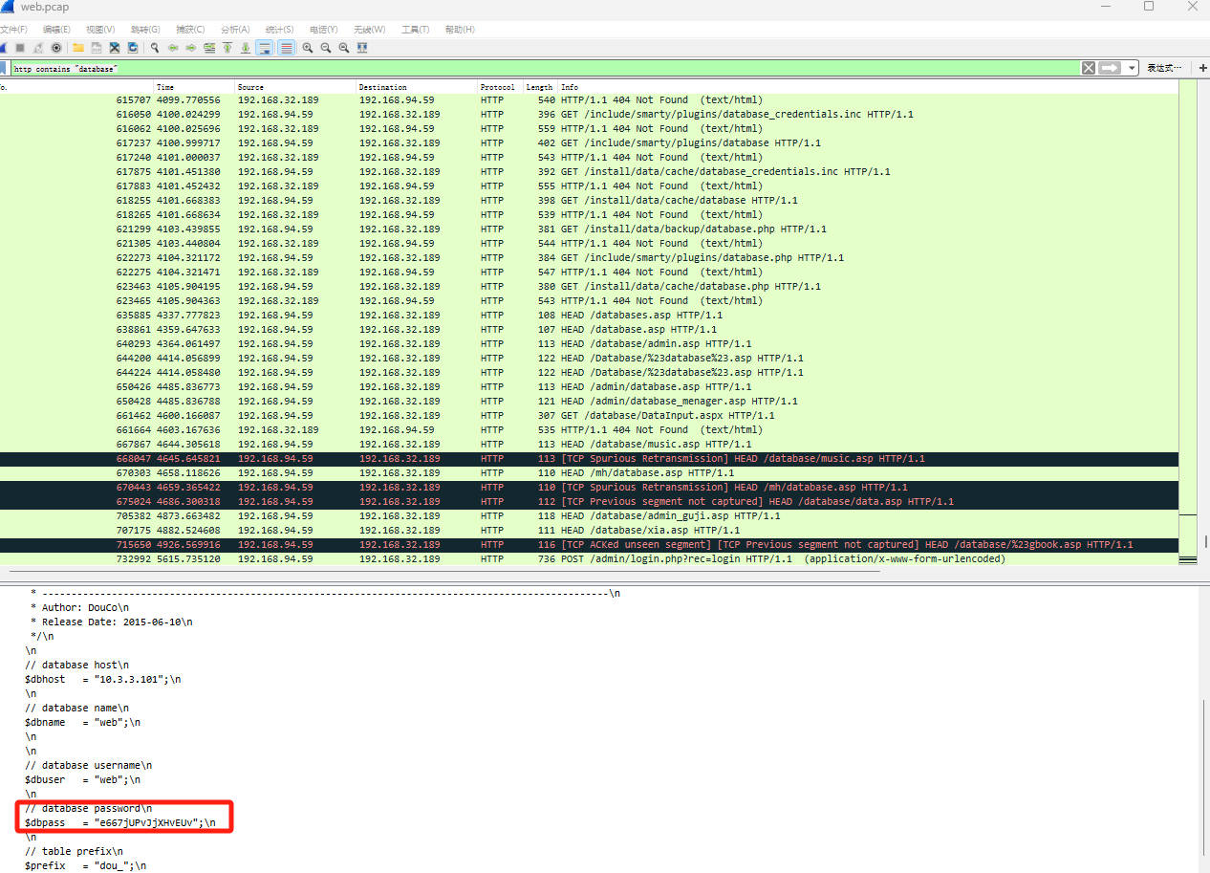Select the $dbhost "10.3.3.101" line
The image size is (1210, 873).
[x=102, y=679]
